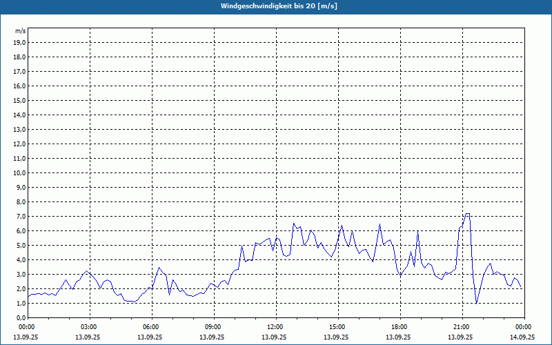Select the 15,0 y-axis label
This screenshot has width=552, height=345.
20,101
